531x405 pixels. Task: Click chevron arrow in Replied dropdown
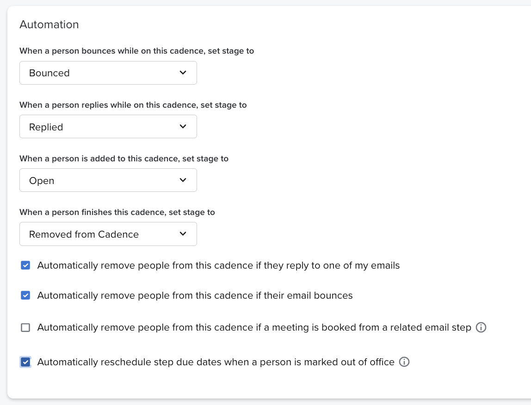pos(183,127)
